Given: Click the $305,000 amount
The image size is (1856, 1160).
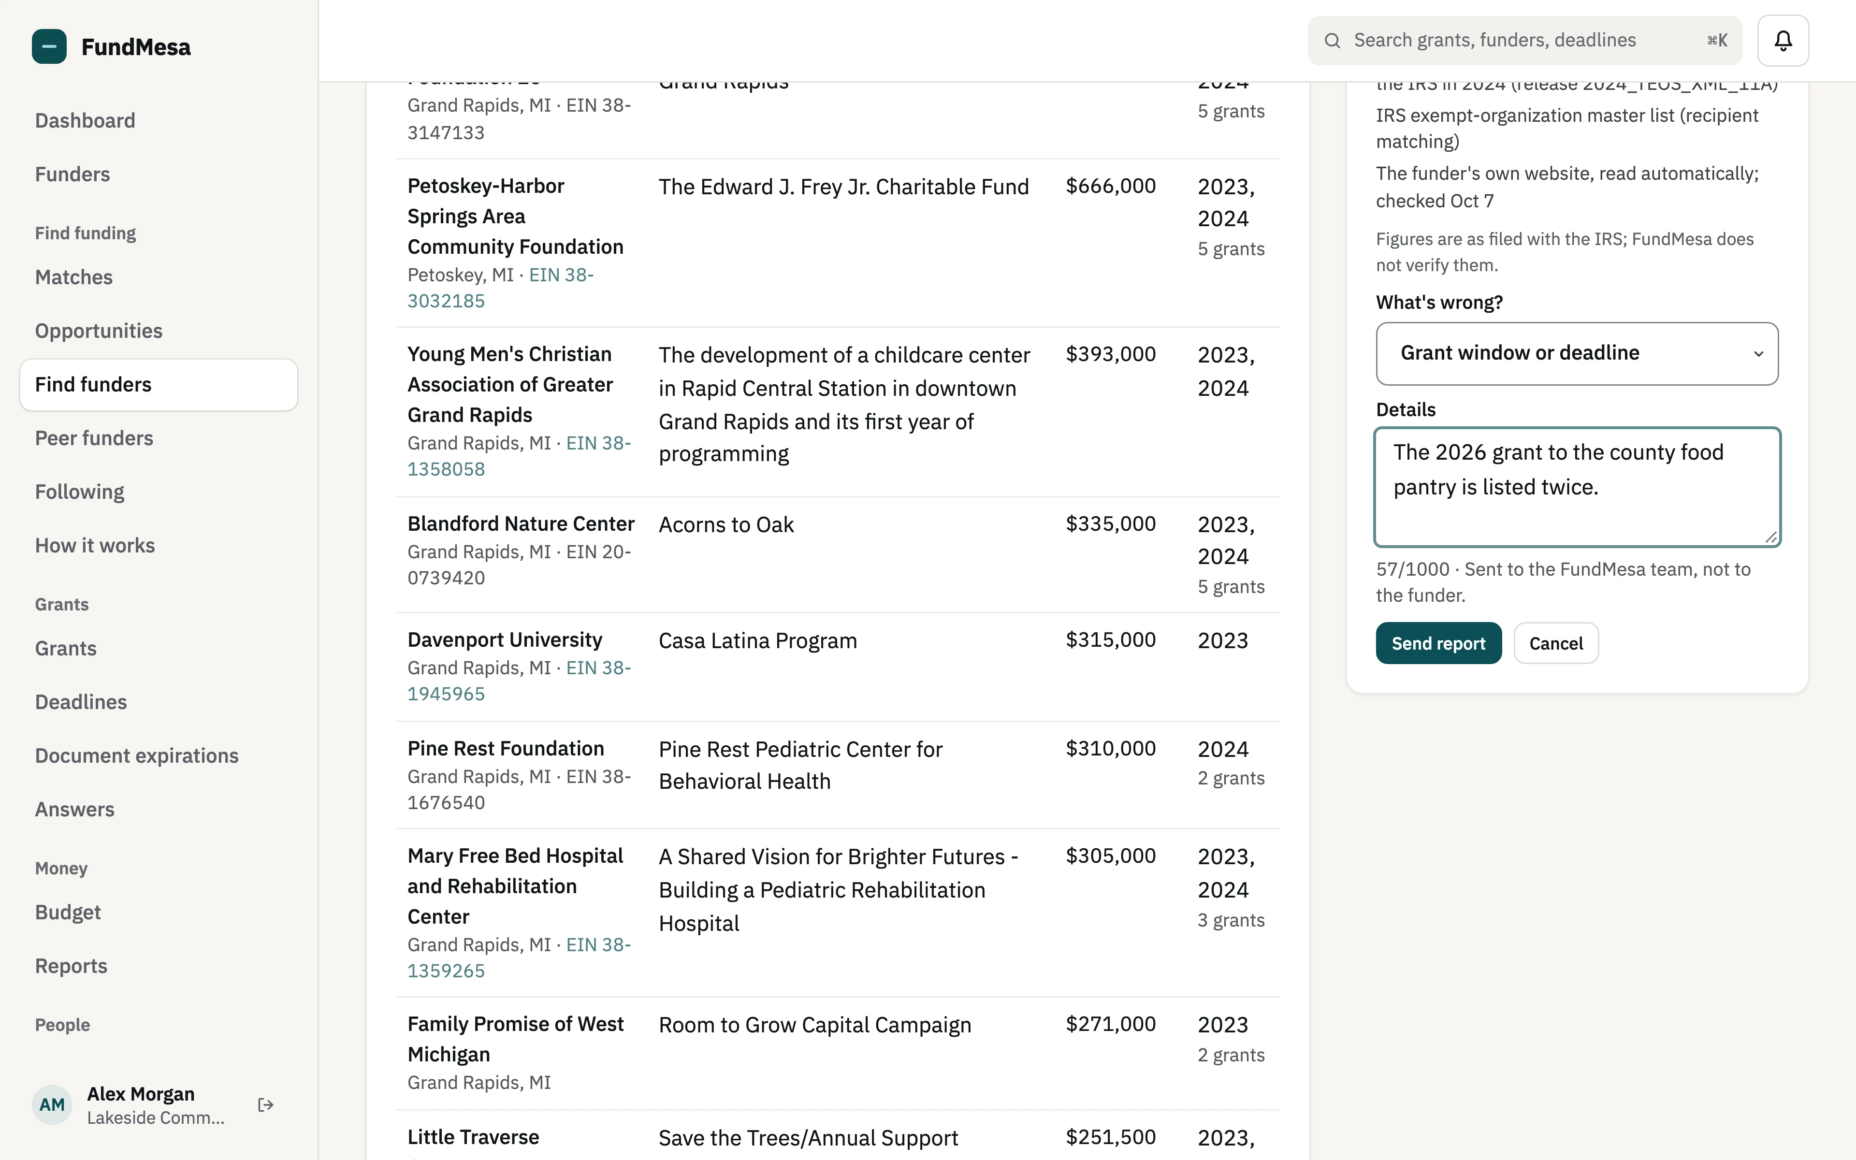Looking at the screenshot, I should (1111, 855).
